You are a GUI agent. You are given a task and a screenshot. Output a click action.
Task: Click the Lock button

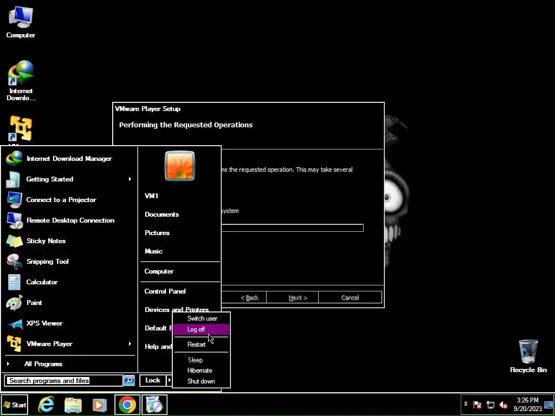153,380
